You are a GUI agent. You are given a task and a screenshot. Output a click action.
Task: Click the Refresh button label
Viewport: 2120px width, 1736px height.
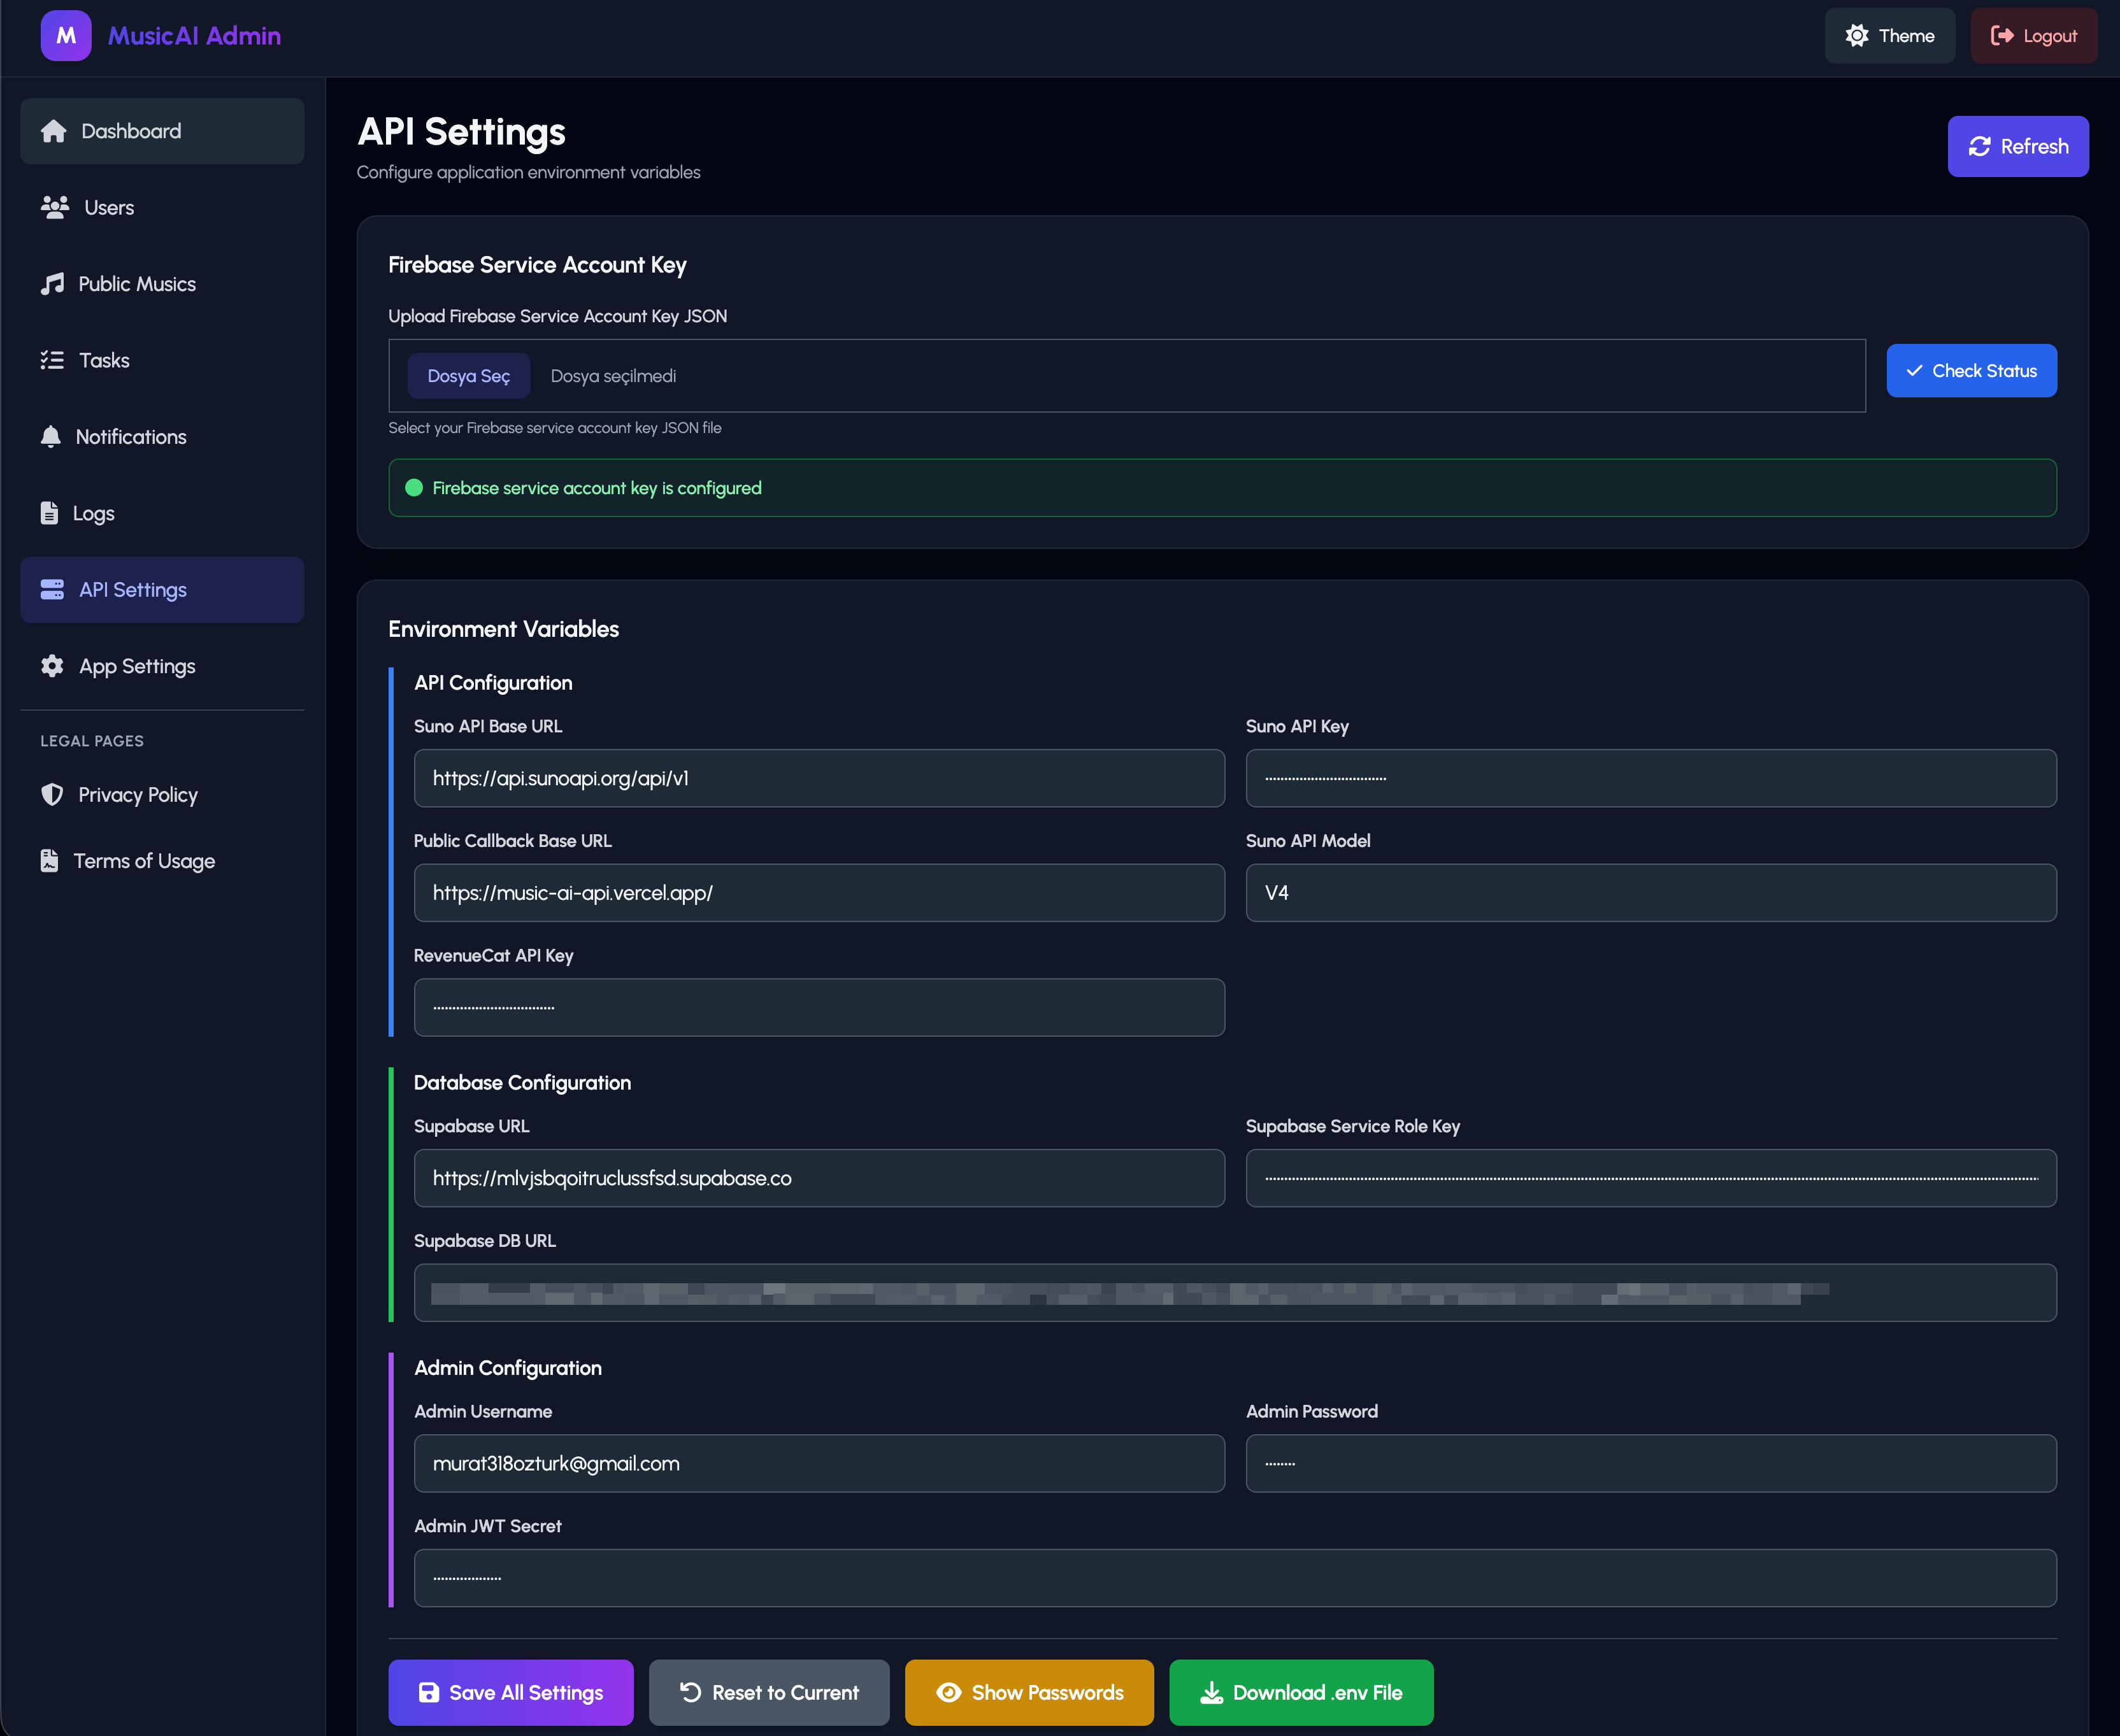(x=2034, y=147)
